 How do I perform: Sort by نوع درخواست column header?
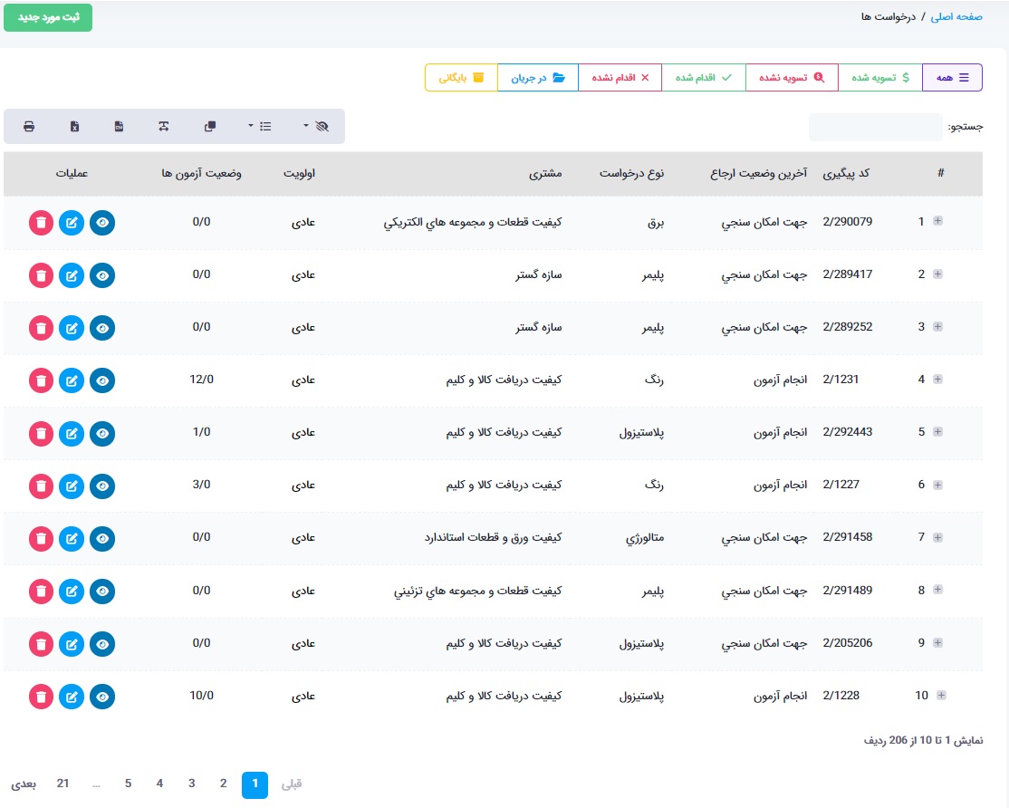(x=632, y=173)
